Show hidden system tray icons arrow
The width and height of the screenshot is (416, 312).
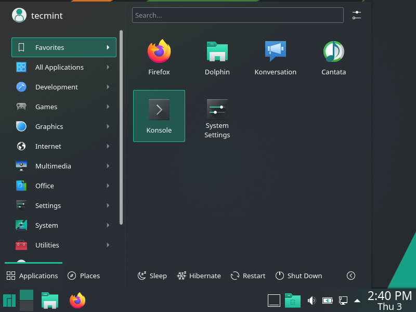[357, 301]
